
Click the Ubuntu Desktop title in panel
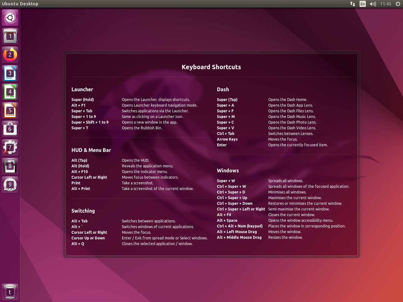point(20,4)
